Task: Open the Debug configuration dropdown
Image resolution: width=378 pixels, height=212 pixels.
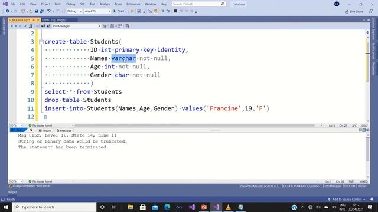Action: click(x=74, y=11)
